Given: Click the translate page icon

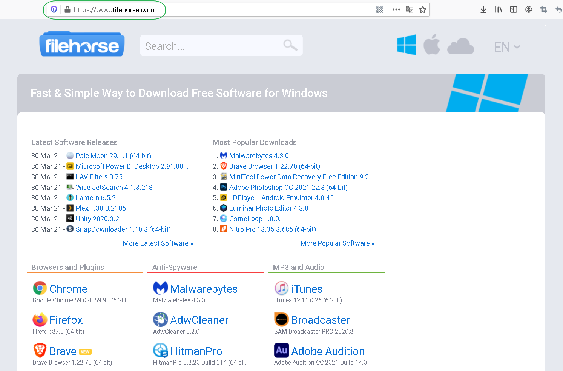Looking at the screenshot, I should pyautogui.click(x=409, y=10).
